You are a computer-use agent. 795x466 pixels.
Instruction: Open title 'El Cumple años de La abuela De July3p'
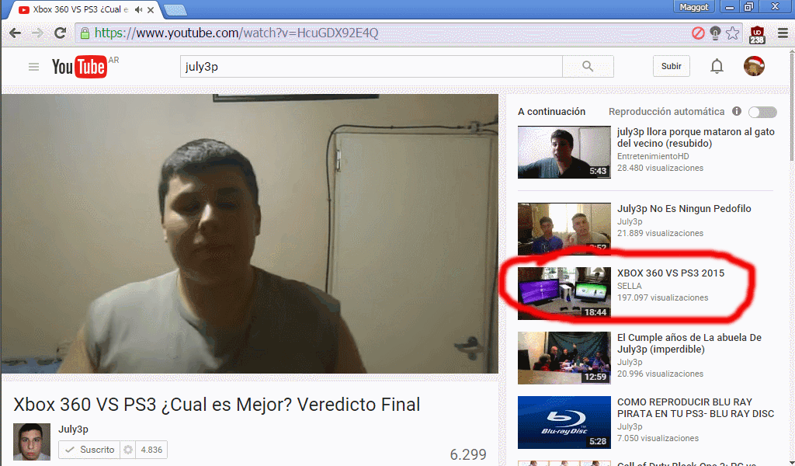click(x=689, y=343)
